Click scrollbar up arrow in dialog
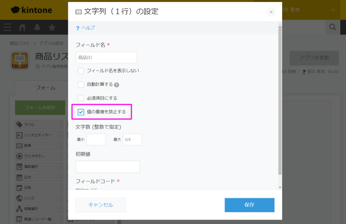 point(280,24)
